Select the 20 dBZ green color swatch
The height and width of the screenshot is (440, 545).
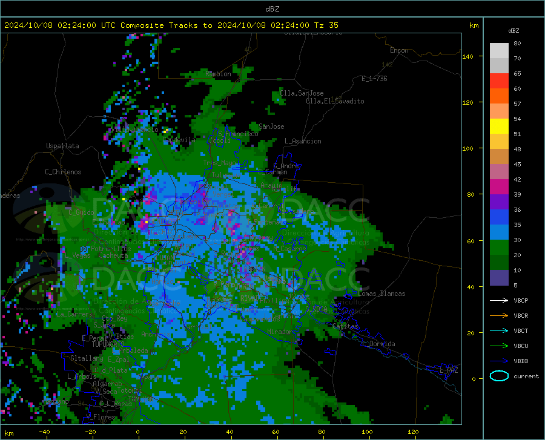coord(499,263)
